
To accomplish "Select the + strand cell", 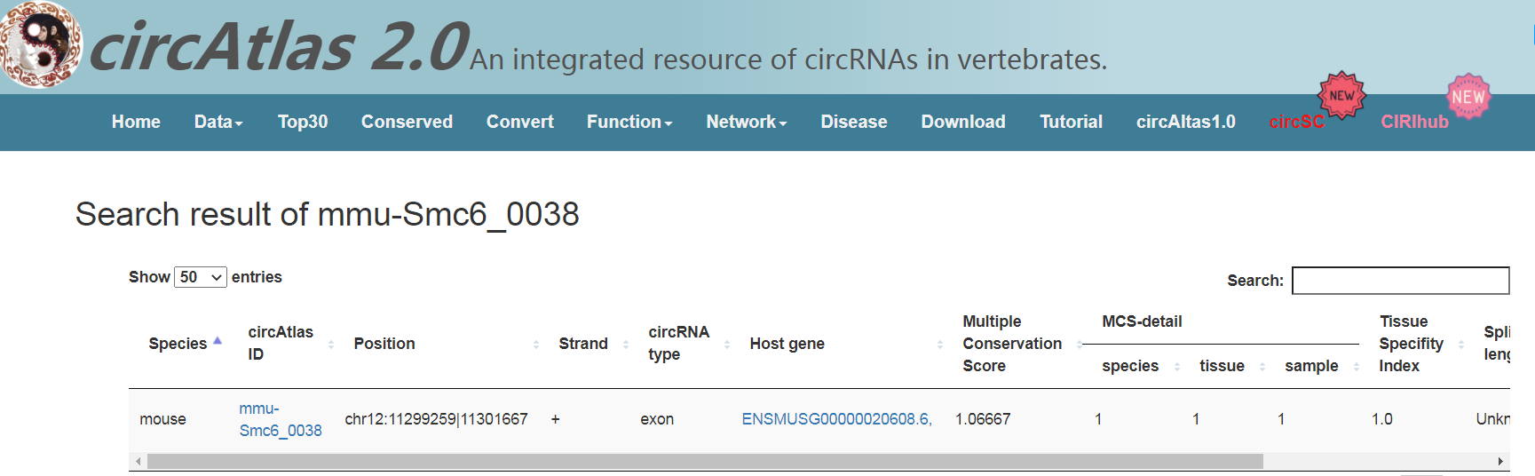I will (x=556, y=419).
